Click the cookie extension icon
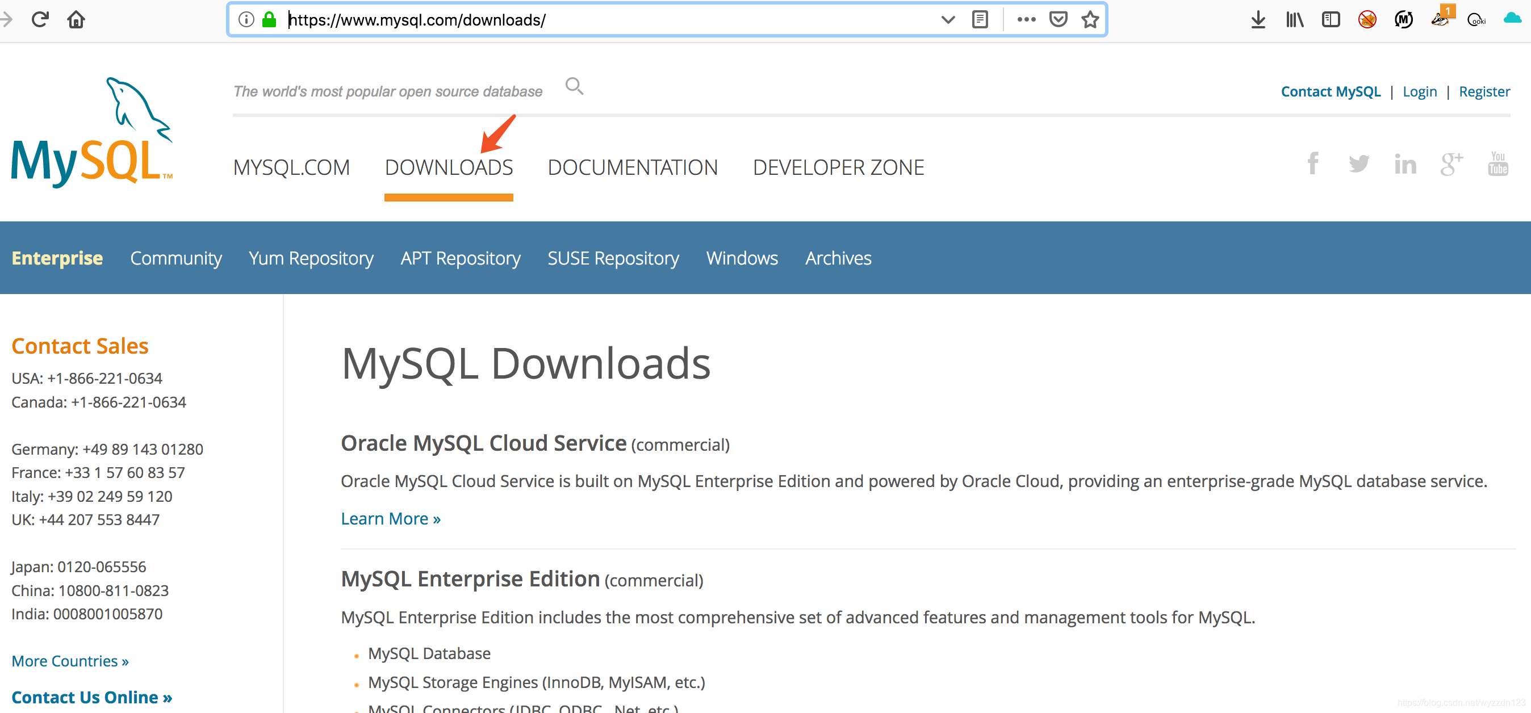The width and height of the screenshot is (1531, 713). click(1477, 20)
